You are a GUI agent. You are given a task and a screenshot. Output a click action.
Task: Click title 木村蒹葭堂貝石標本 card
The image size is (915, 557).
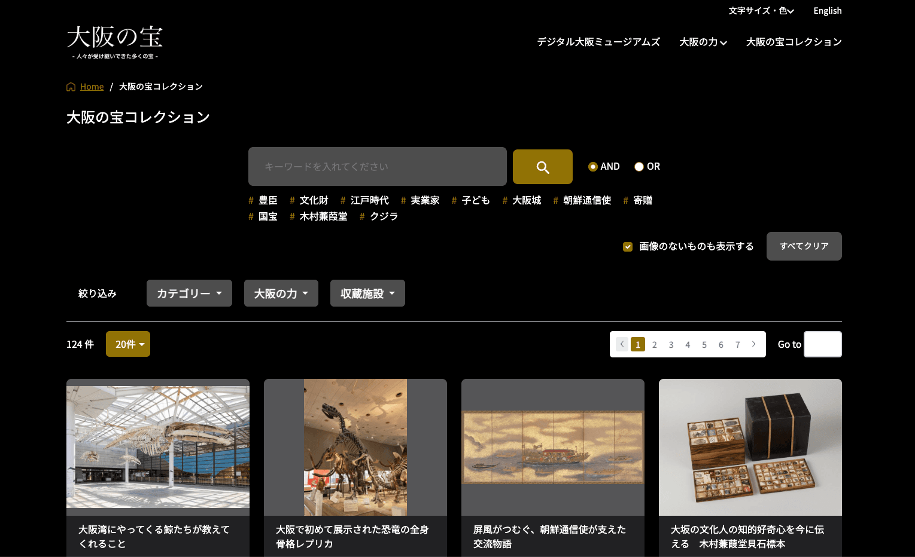[x=747, y=537]
